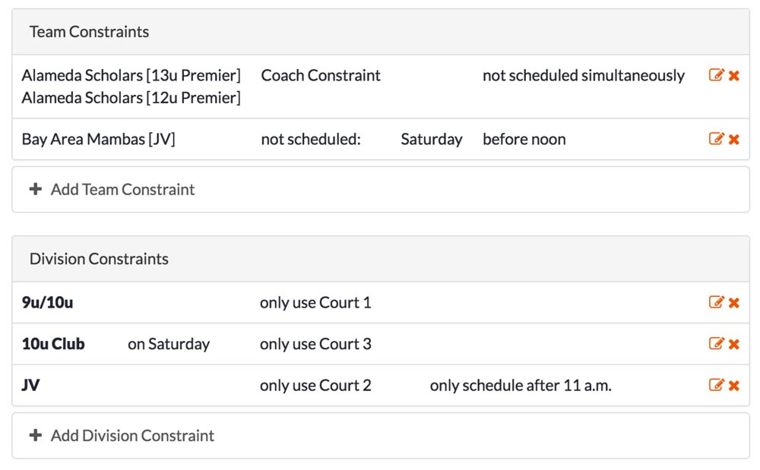This screenshot has height=470, width=760.
Task: Select the Division Constraints panel header
Action: tap(97, 258)
